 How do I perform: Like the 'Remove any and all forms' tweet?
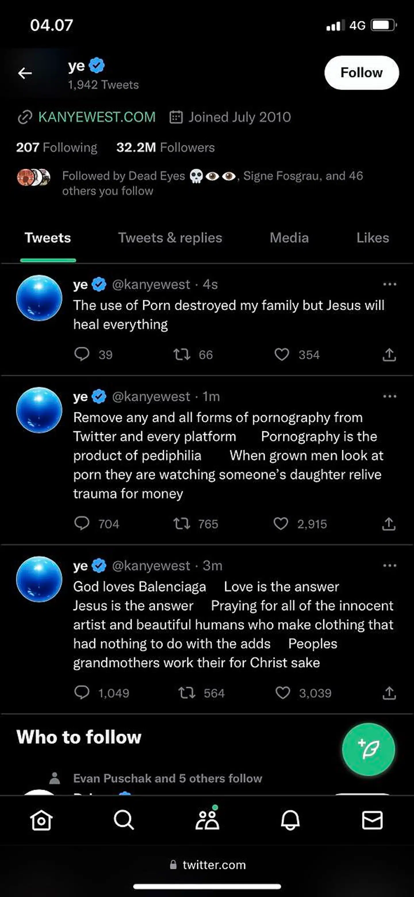(282, 524)
